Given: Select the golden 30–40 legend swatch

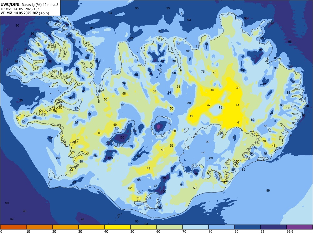Looking at the screenshot, I should (x=91, y=227).
